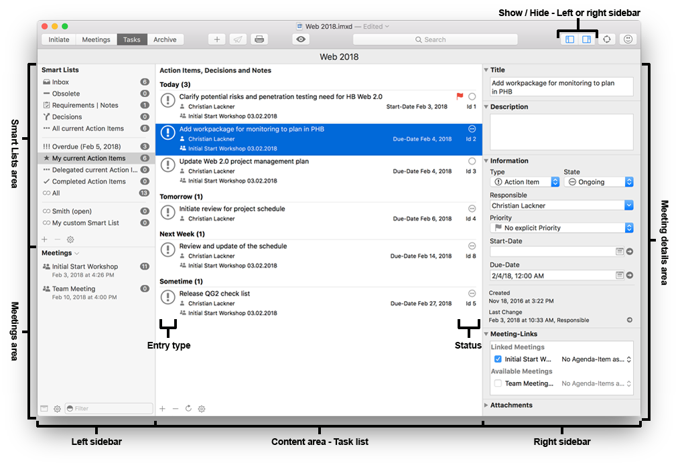Select the Tasks tab

click(131, 39)
